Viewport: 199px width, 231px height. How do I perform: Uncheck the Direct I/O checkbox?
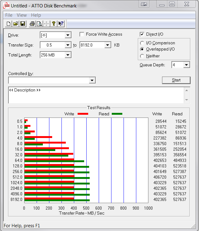pyautogui.click(x=142, y=34)
